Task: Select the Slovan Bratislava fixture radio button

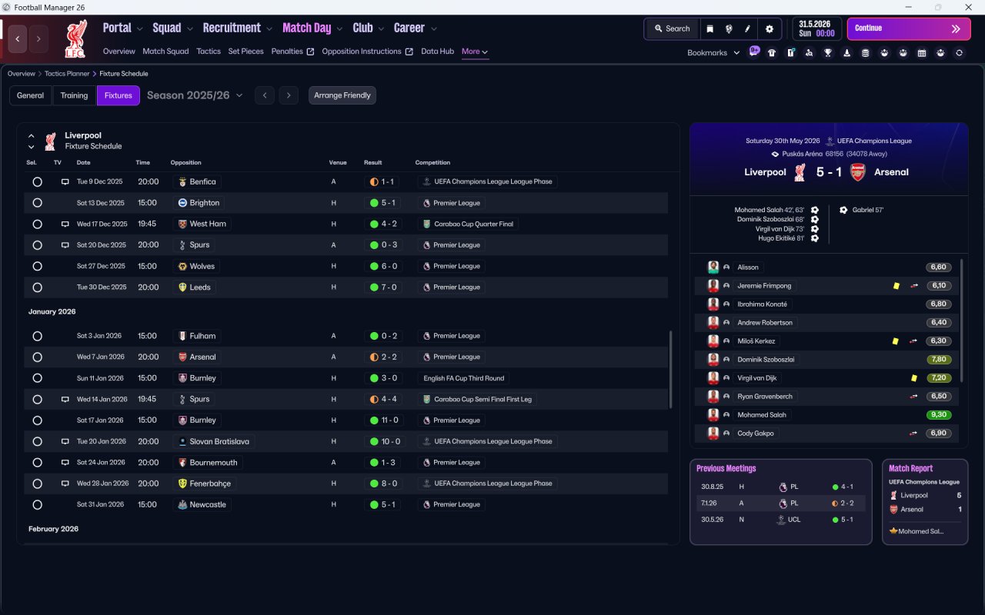Action: tap(37, 442)
